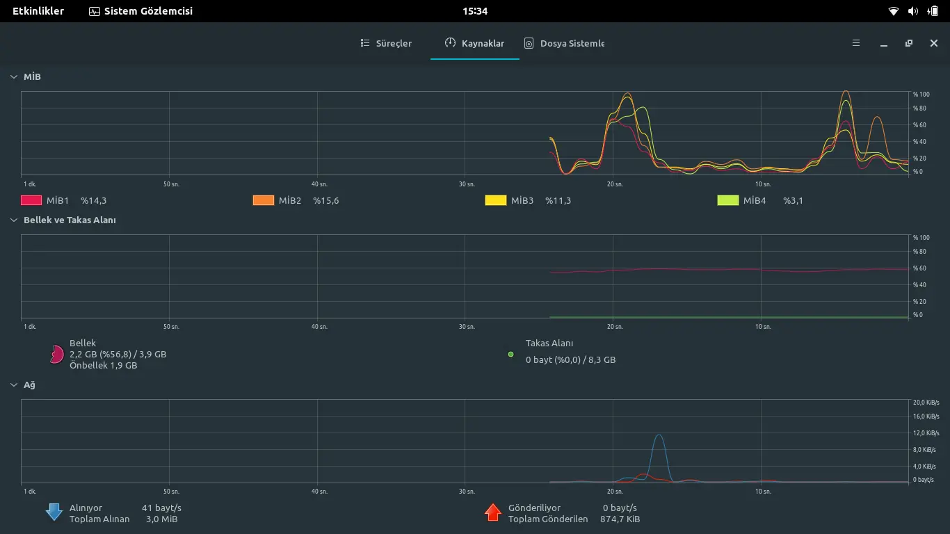Click the memory pie chart icon
Viewport: 950px width, 534px height.
(x=56, y=355)
